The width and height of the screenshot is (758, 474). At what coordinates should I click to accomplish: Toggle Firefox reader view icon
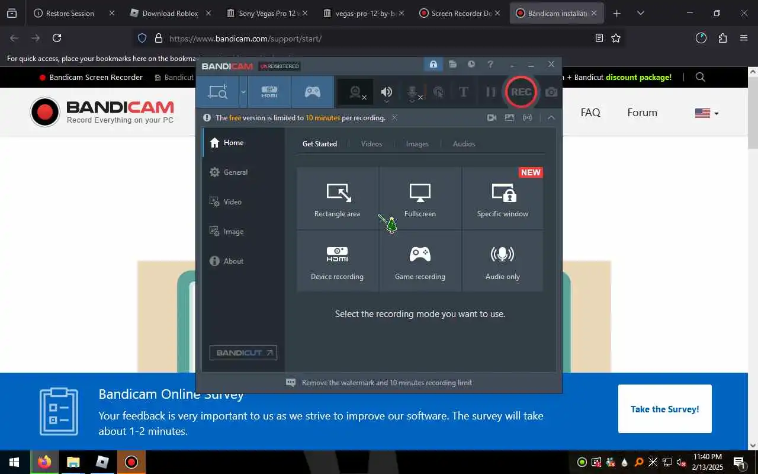click(599, 38)
